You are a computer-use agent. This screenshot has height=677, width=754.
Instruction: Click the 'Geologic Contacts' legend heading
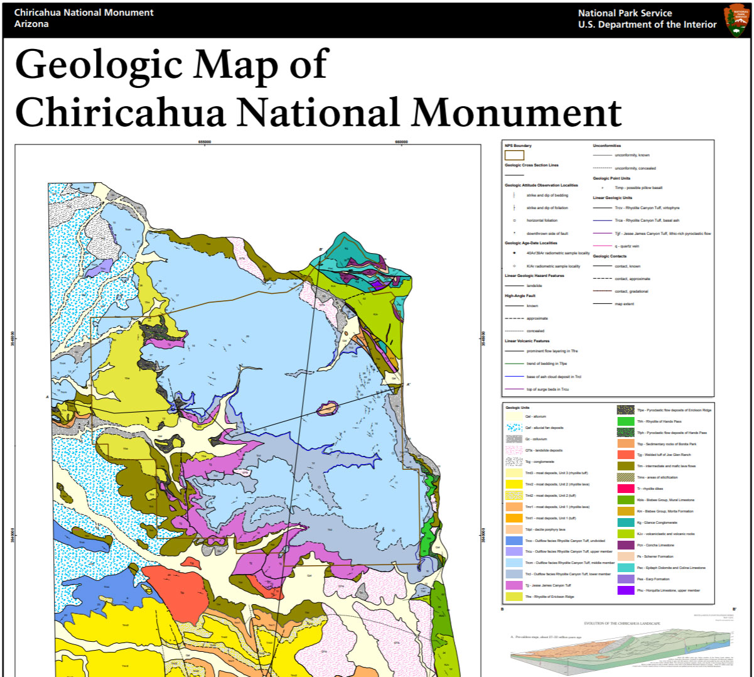click(610, 256)
